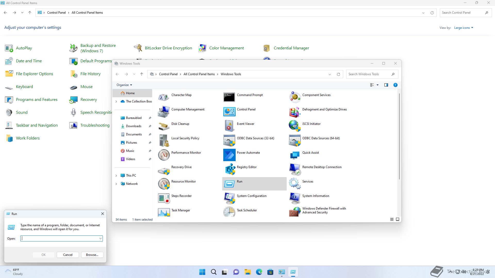
Task: Select Downloads in navigation pane
Action: [x=134, y=126]
